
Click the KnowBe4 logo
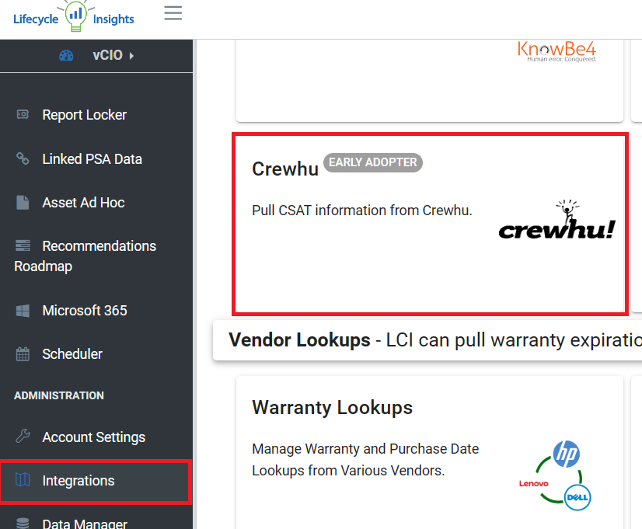[557, 51]
